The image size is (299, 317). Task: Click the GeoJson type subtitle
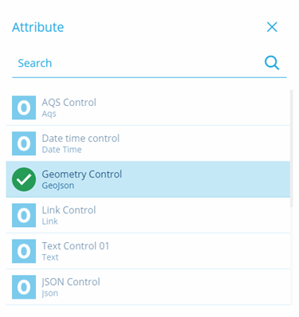(58, 186)
